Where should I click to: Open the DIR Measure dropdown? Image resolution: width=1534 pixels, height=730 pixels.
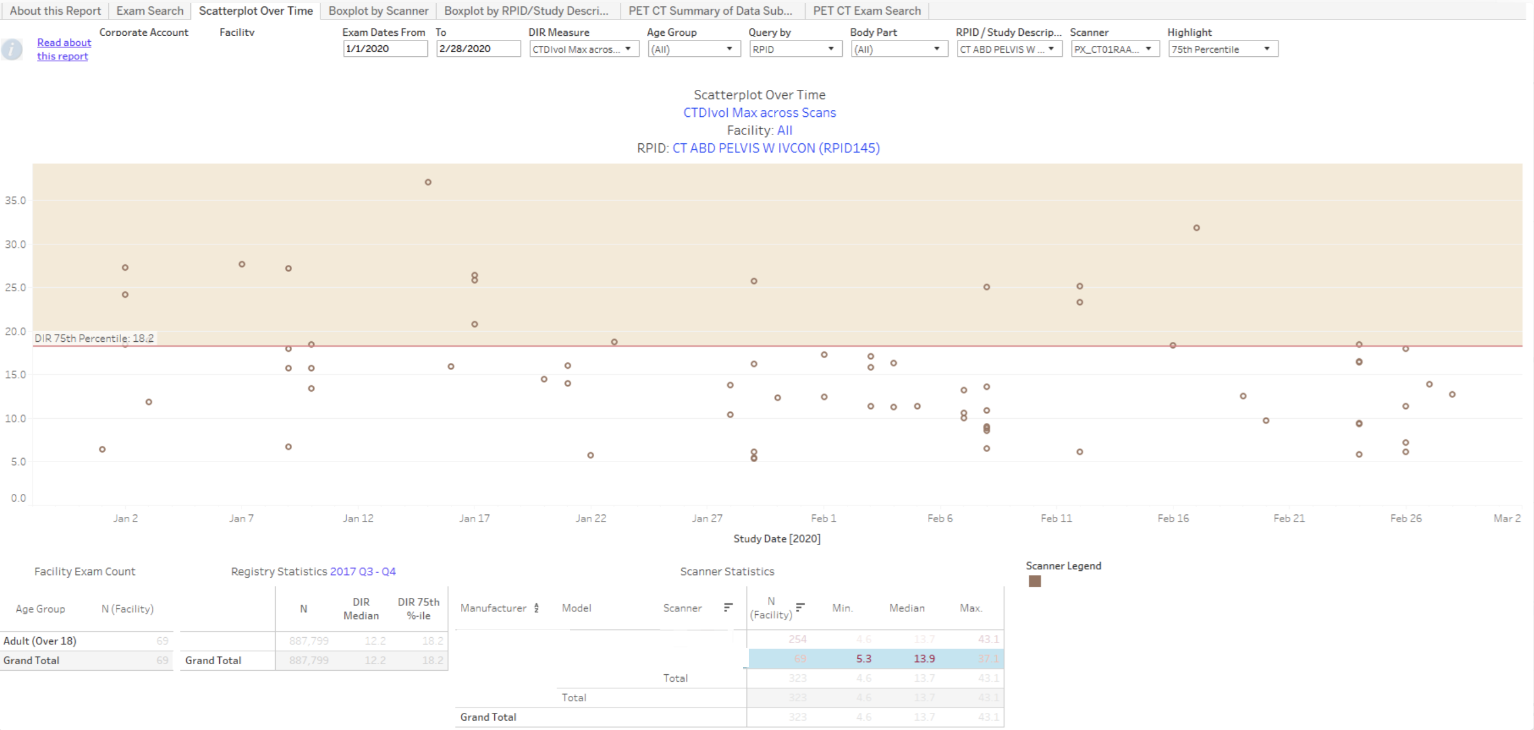click(583, 49)
